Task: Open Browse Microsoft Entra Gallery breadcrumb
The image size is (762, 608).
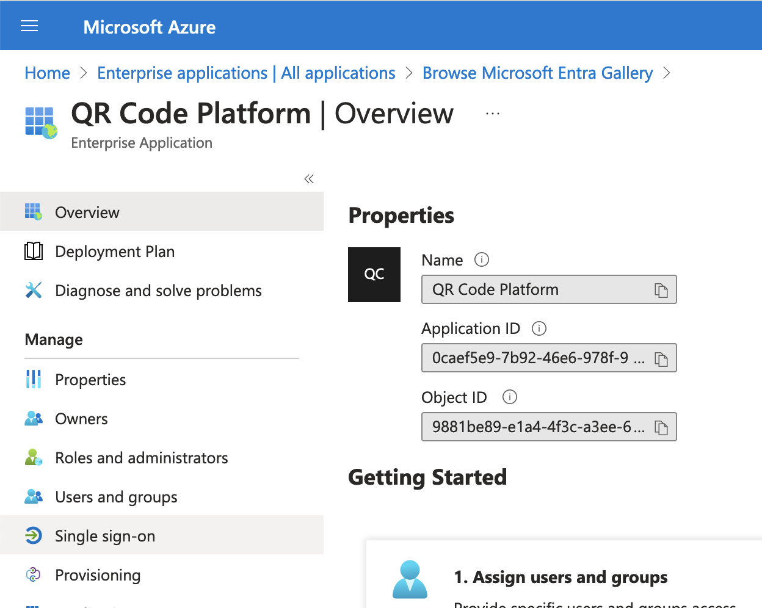Action: coord(537,73)
